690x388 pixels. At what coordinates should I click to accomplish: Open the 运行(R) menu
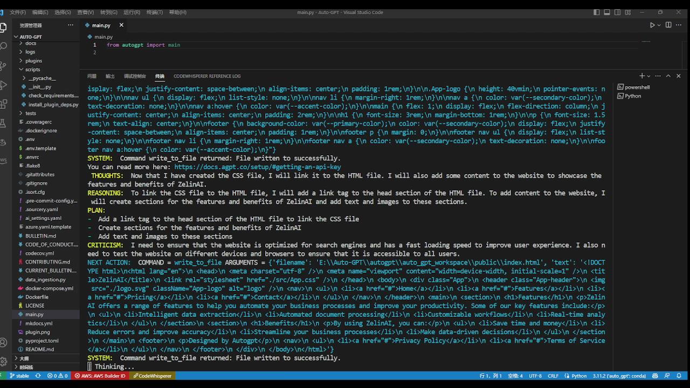(x=132, y=12)
